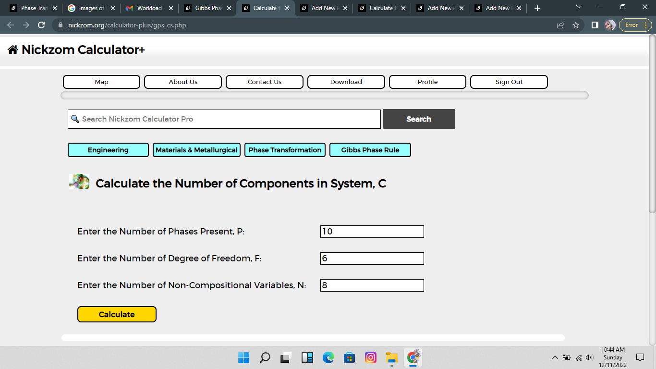This screenshot has width=656, height=369.
Task: Switch to the first Add New tab
Action: [x=324, y=8]
